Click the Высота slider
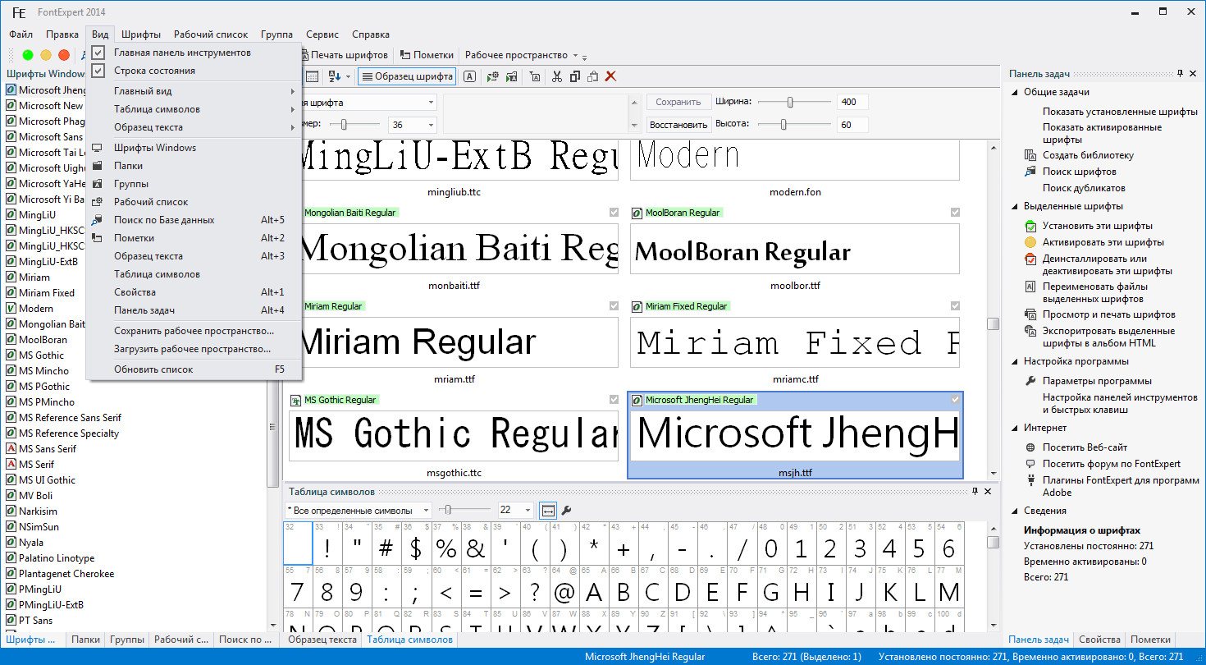Screen dimensions: 1206x665 pos(794,124)
